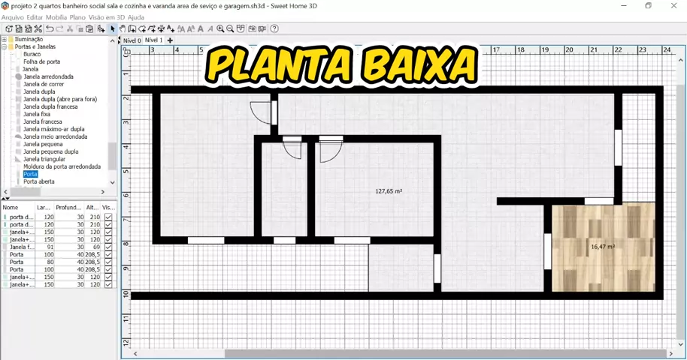Click the zoom in magnifier icon
This screenshot has height=360, width=687.
coord(220,29)
